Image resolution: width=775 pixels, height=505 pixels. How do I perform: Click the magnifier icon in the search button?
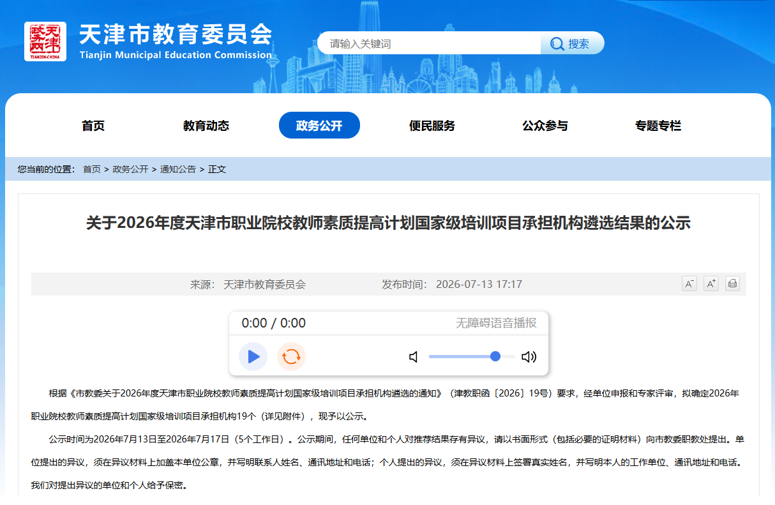557,43
